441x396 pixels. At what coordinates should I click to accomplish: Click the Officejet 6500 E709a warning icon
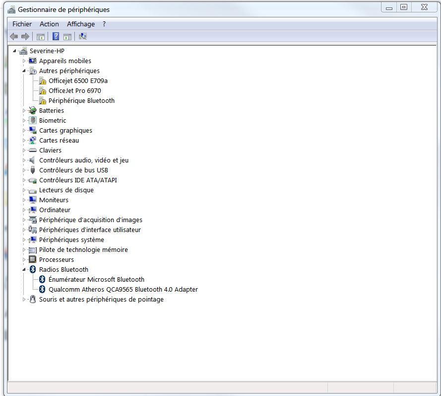point(43,80)
